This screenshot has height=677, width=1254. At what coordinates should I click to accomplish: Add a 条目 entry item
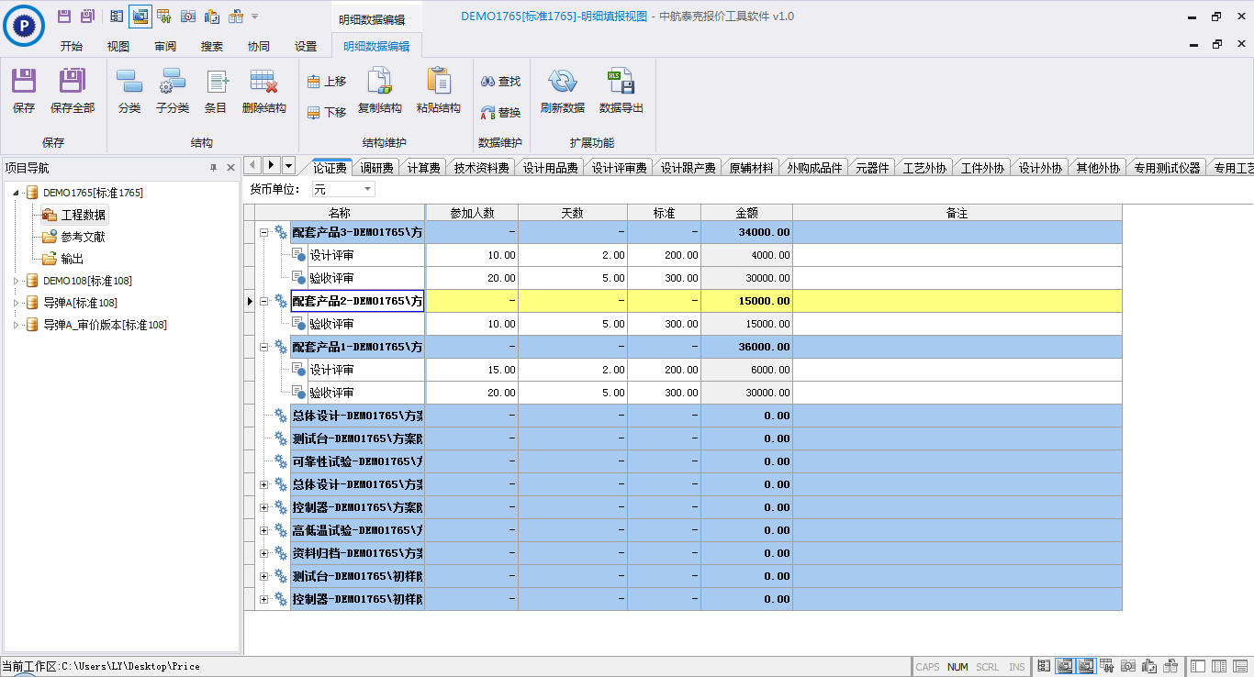pyautogui.click(x=216, y=91)
